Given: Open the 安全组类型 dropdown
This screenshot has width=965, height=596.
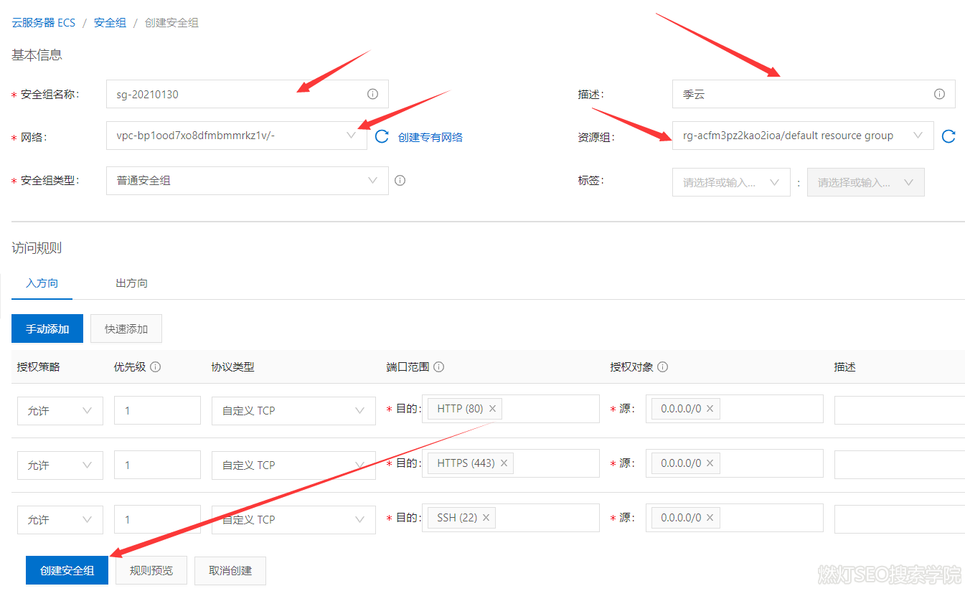Looking at the screenshot, I should click(x=247, y=181).
